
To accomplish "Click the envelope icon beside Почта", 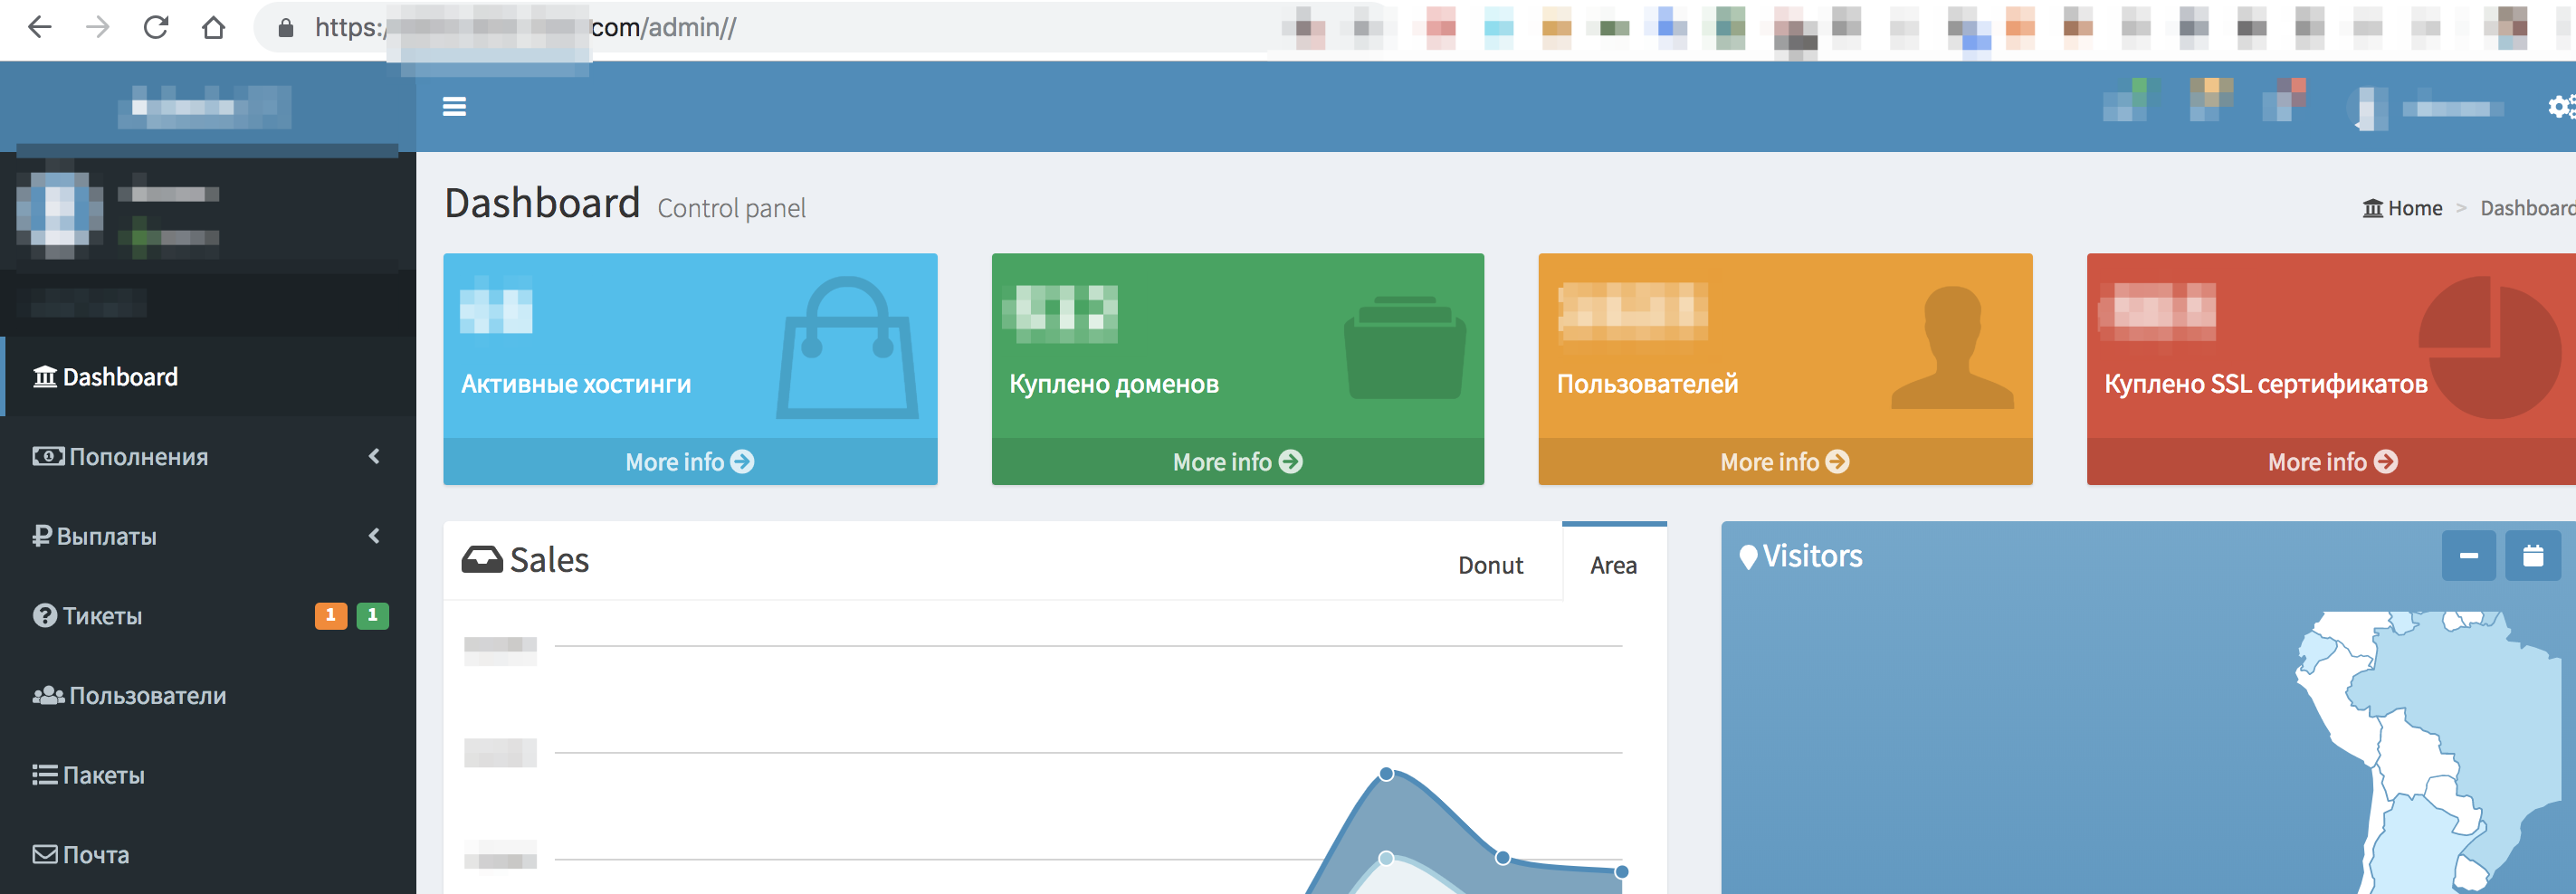I will (x=45, y=854).
